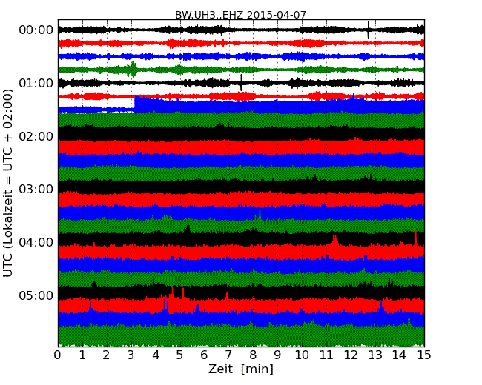
Task: Click the green burst in the 00:45 trace
Action: [132, 69]
